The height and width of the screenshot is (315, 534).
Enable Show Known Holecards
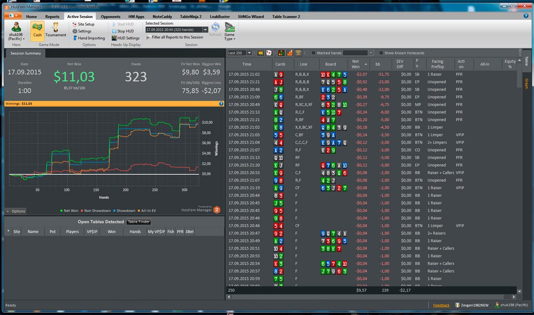click(381, 53)
